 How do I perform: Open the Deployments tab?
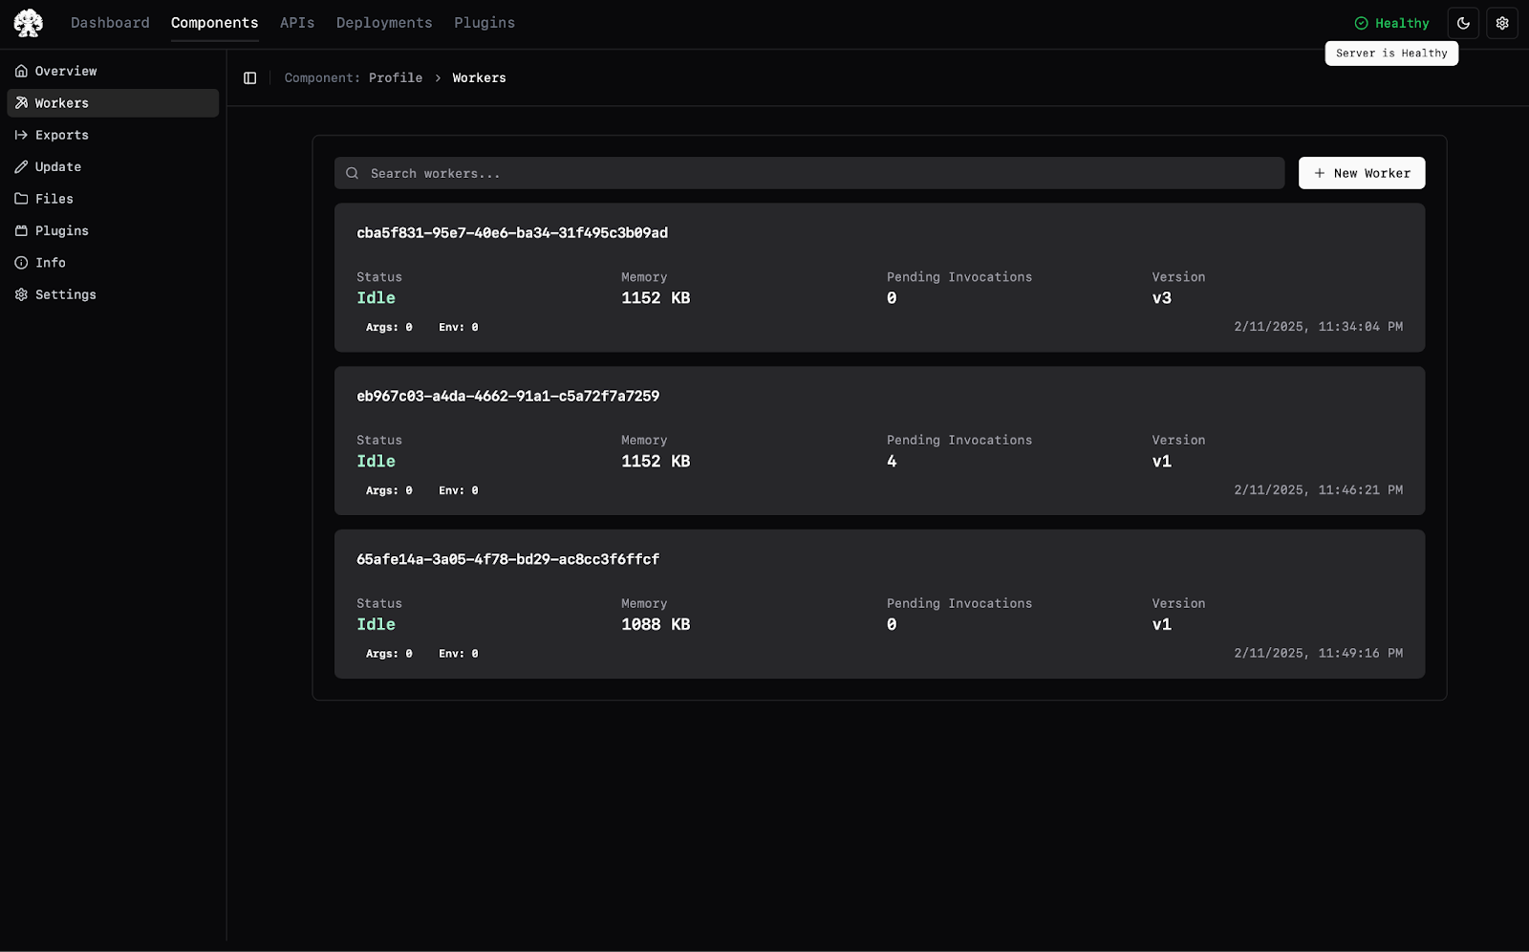pyautogui.click(x=384, y=23)
